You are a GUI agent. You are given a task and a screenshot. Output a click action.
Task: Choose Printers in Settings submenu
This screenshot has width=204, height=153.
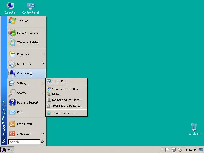click(x=67, y=94)
